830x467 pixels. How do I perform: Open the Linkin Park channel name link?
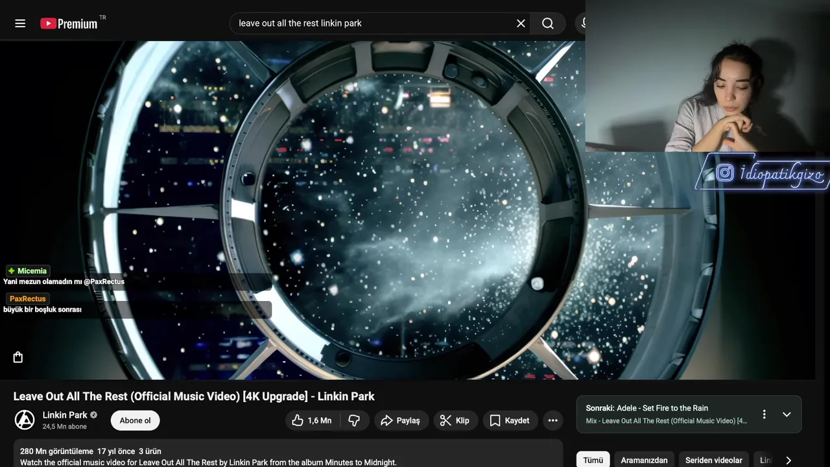(x=65, y=415)
